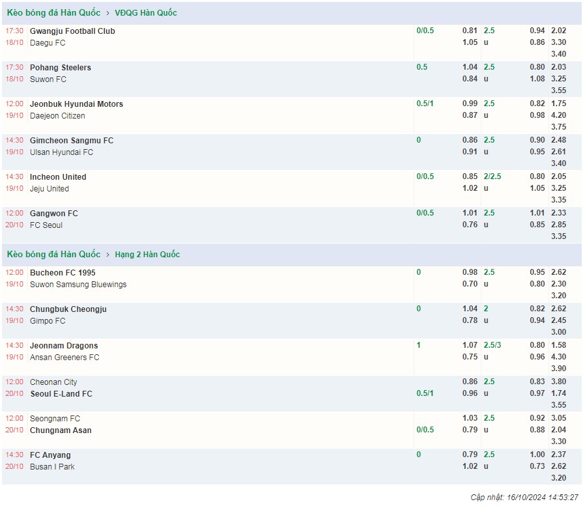This screenshot has width=585, height=506.
Task: Select Jeju United team name
Action: pos(50,189)
